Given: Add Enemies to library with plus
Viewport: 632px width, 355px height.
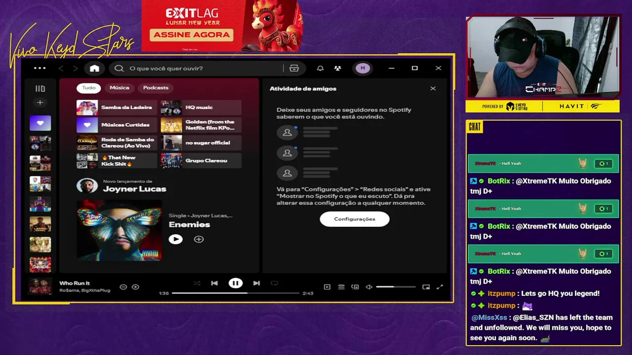Looking at the screenshot, I should [x=198, y=239].
